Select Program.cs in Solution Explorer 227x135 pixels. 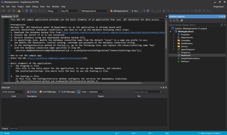click(186, 52)
